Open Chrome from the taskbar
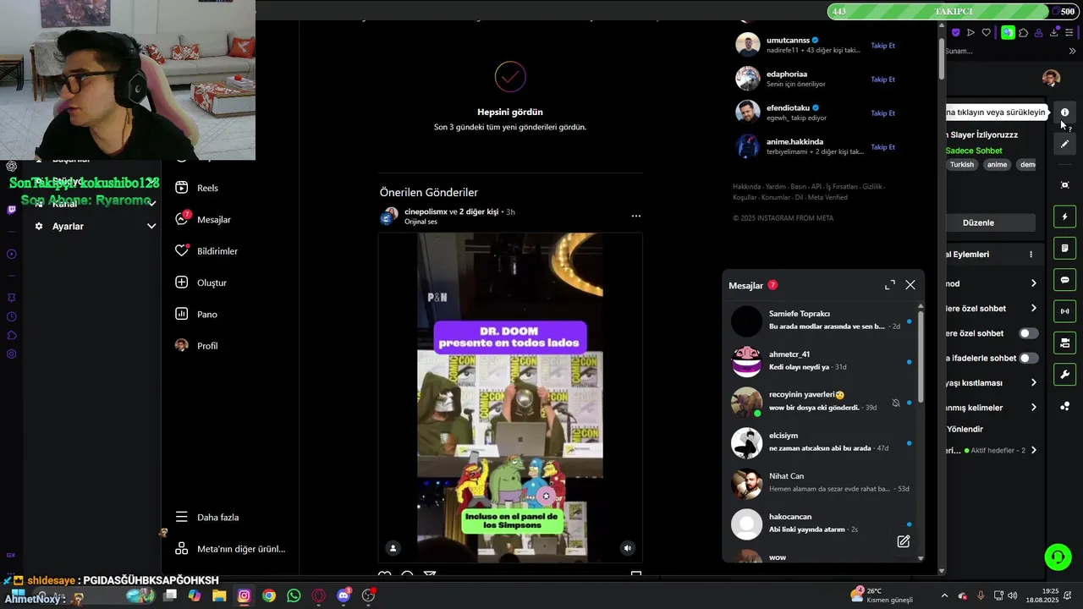 click(269, 595)
